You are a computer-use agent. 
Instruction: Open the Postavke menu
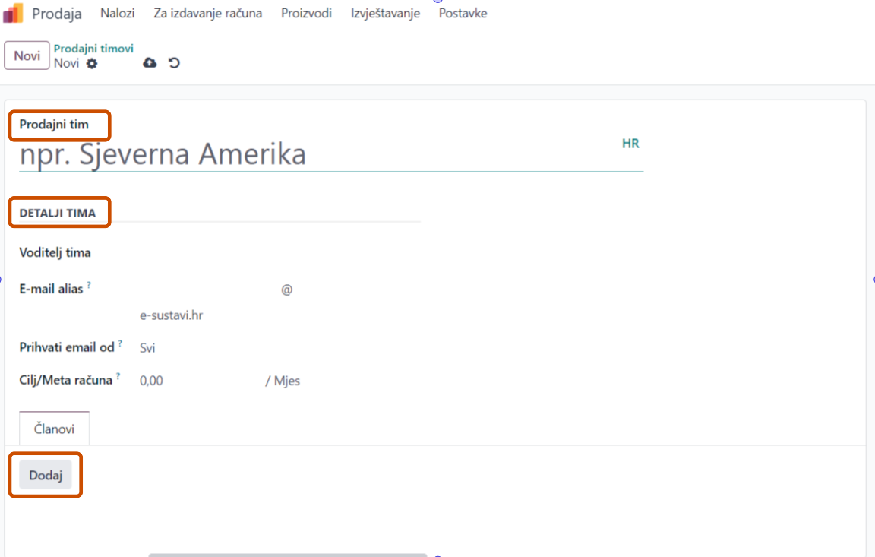click(463, 13)
